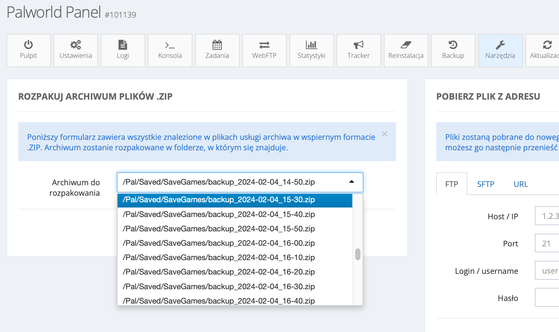The width and height of the screenshot is (559, 332).
Task: Dismiss the blue info alert
Action: coord(385,134)
